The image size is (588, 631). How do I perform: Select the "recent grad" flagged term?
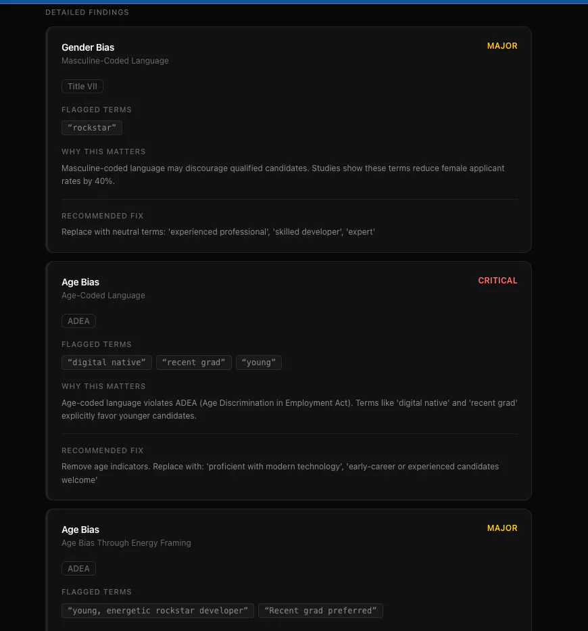(193, 363)
